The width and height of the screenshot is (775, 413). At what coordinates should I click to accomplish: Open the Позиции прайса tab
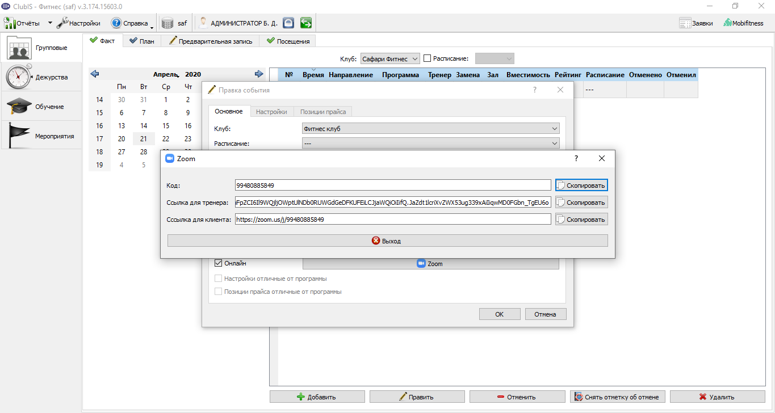pyautogui.click(x=322, y=112)
